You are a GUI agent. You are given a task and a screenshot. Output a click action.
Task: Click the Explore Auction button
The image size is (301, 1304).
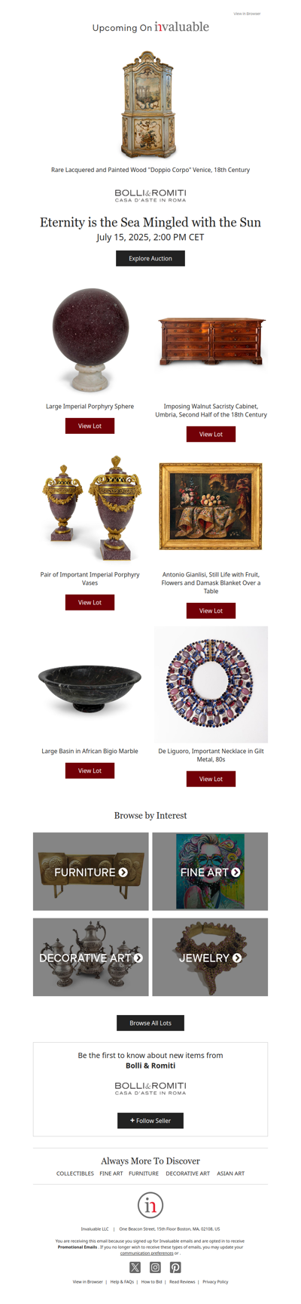click(150, 258)
